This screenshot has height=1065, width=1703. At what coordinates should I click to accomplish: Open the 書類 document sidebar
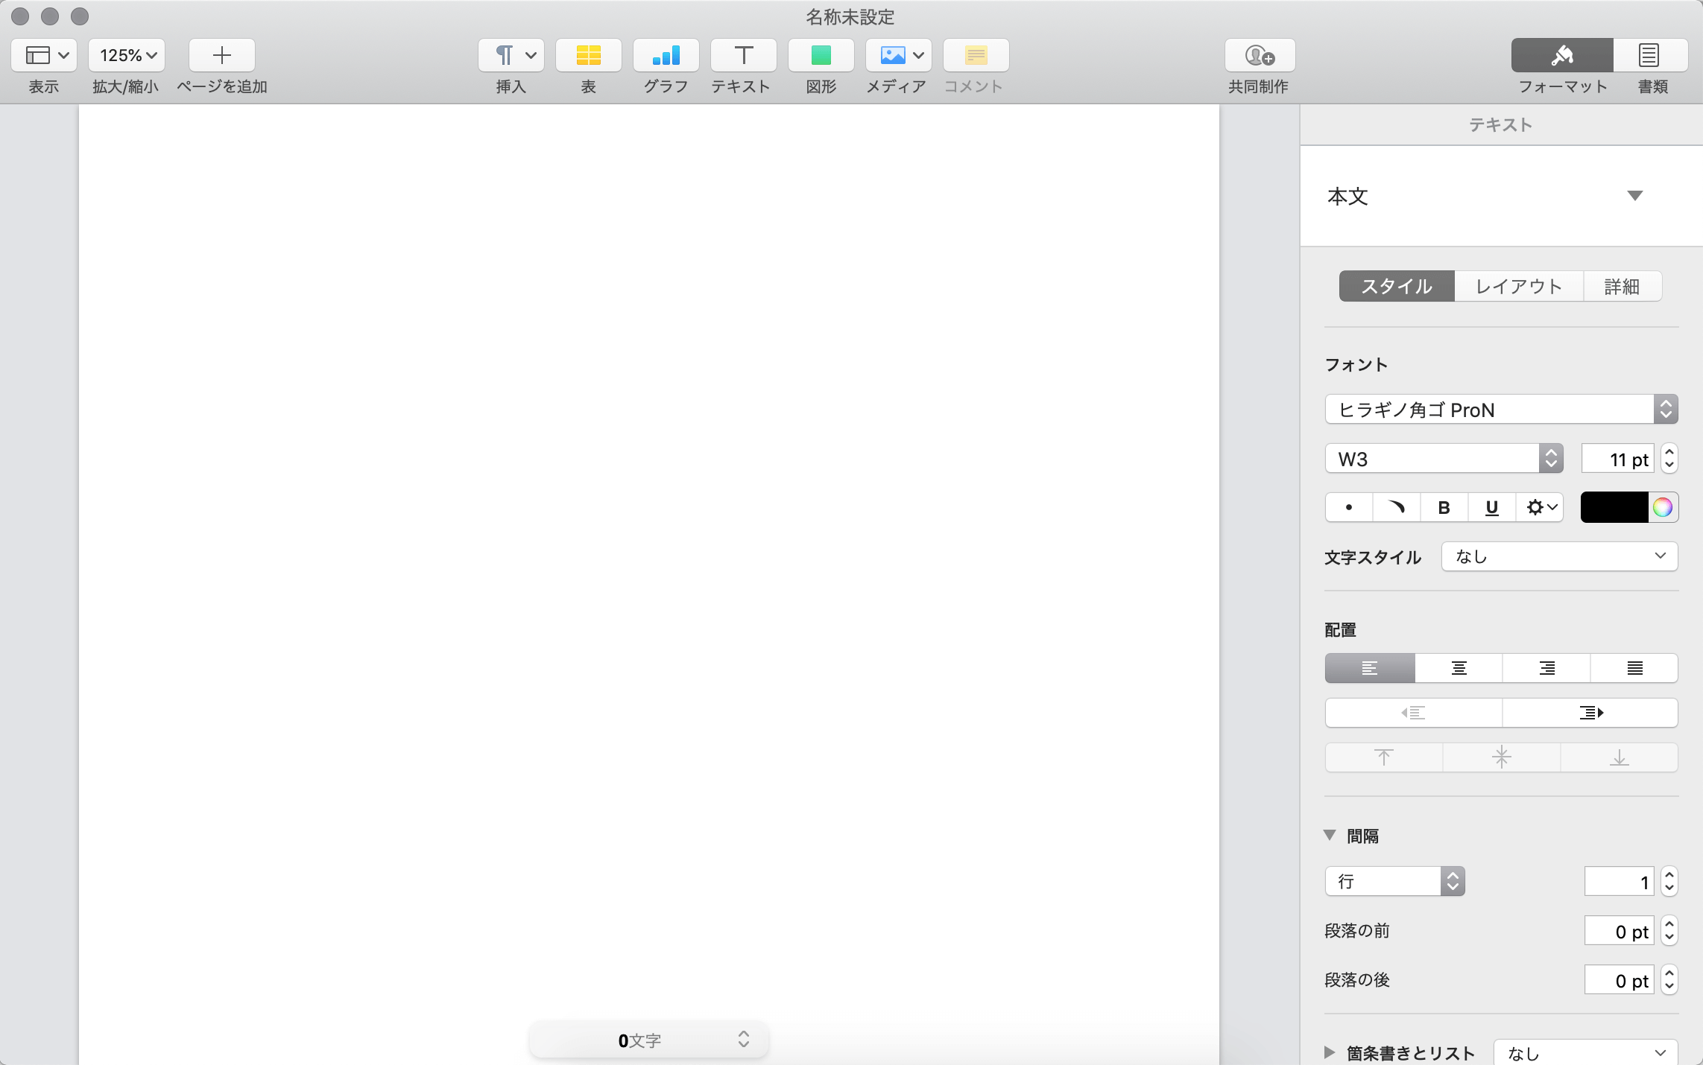coord(1651,55)
